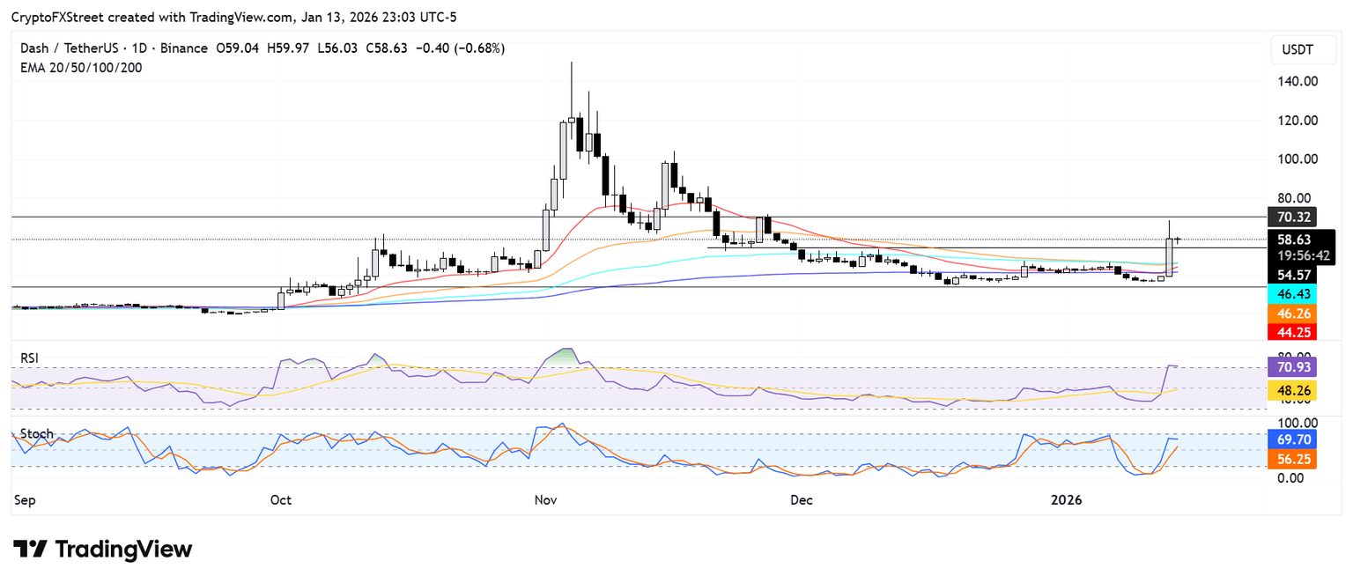Viewport: 1353px width, 583px height.
Task: Click the Nov label on time axis
Action: tap(546, 500)
